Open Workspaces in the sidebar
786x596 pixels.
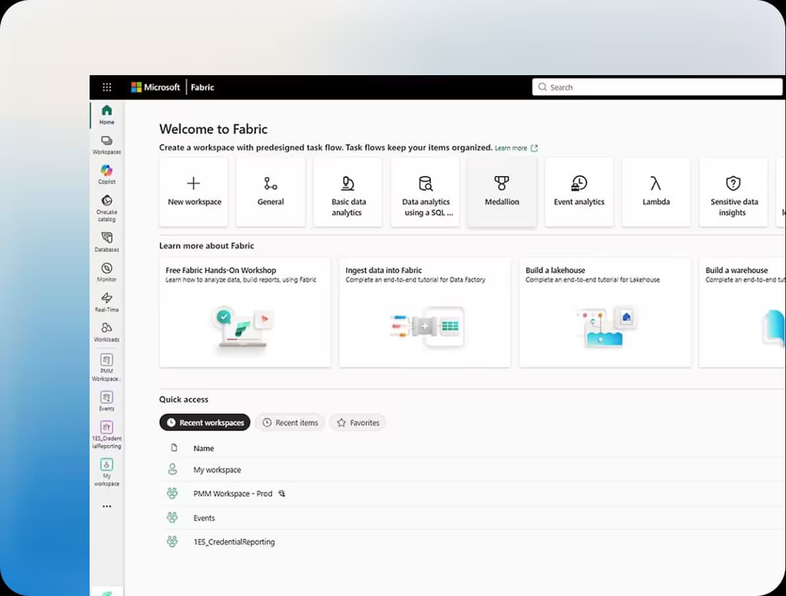(107, 144)
